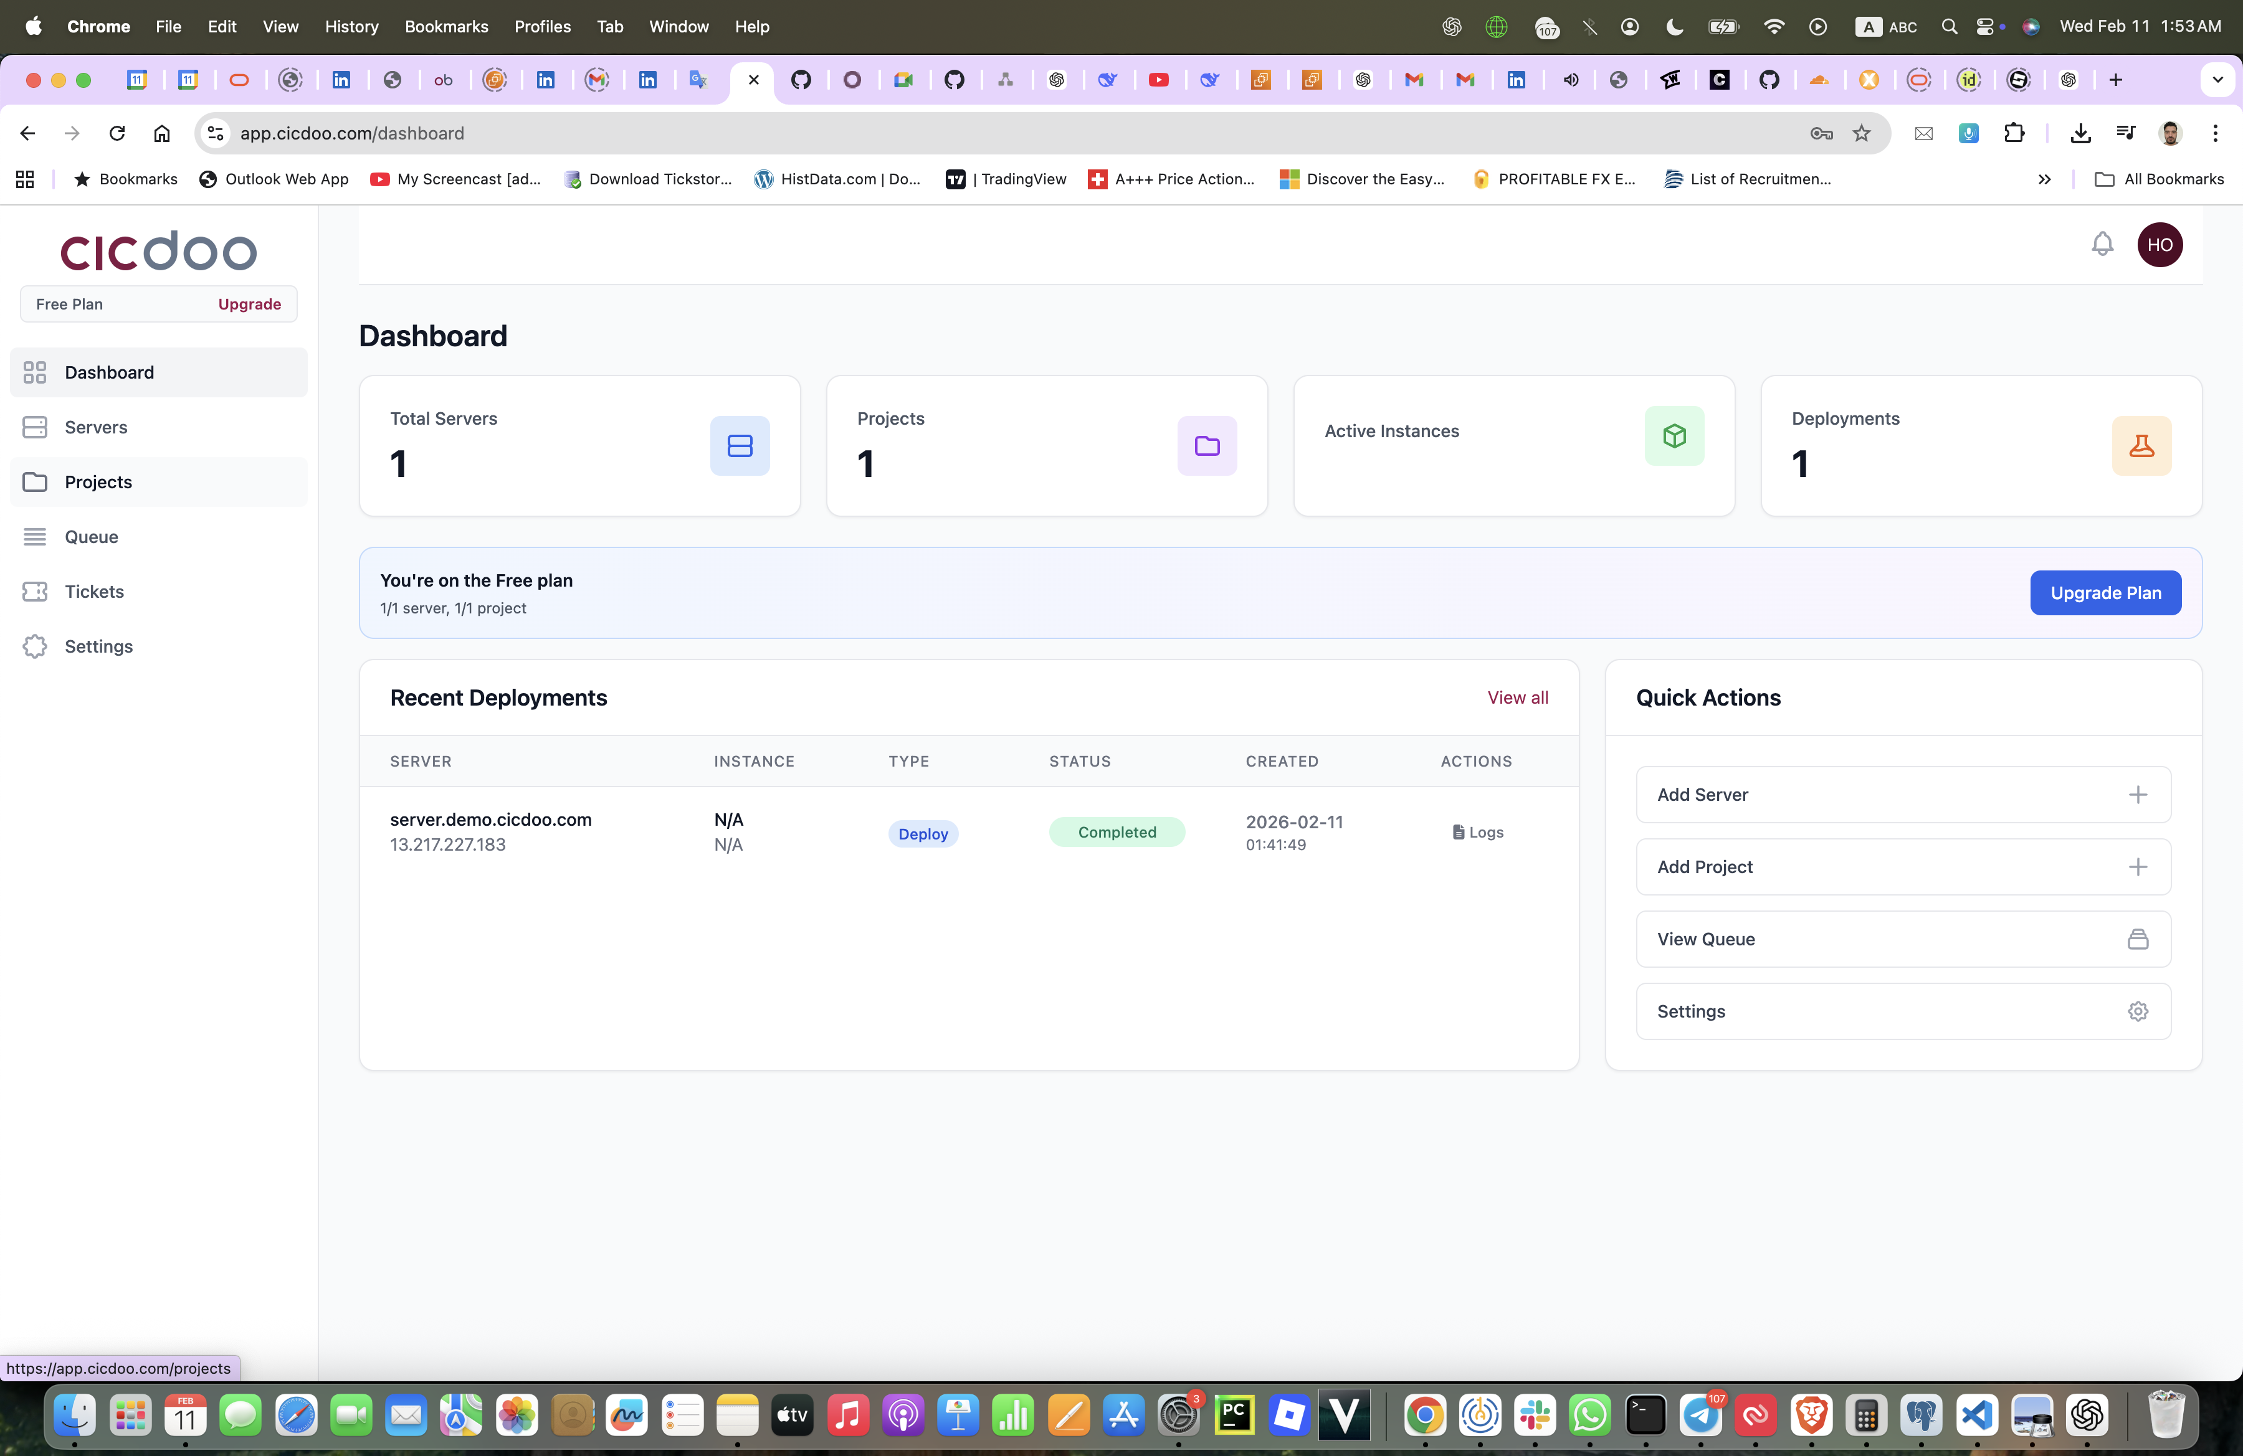
Task: Open the Servers page in the sidebar
Action: pyautogui.click(x=95, y=428)
